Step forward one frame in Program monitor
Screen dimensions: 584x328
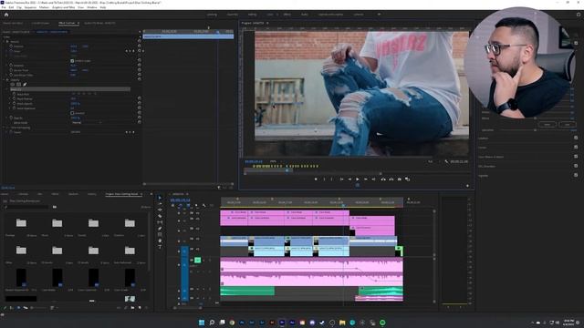(x=366, y=179)
